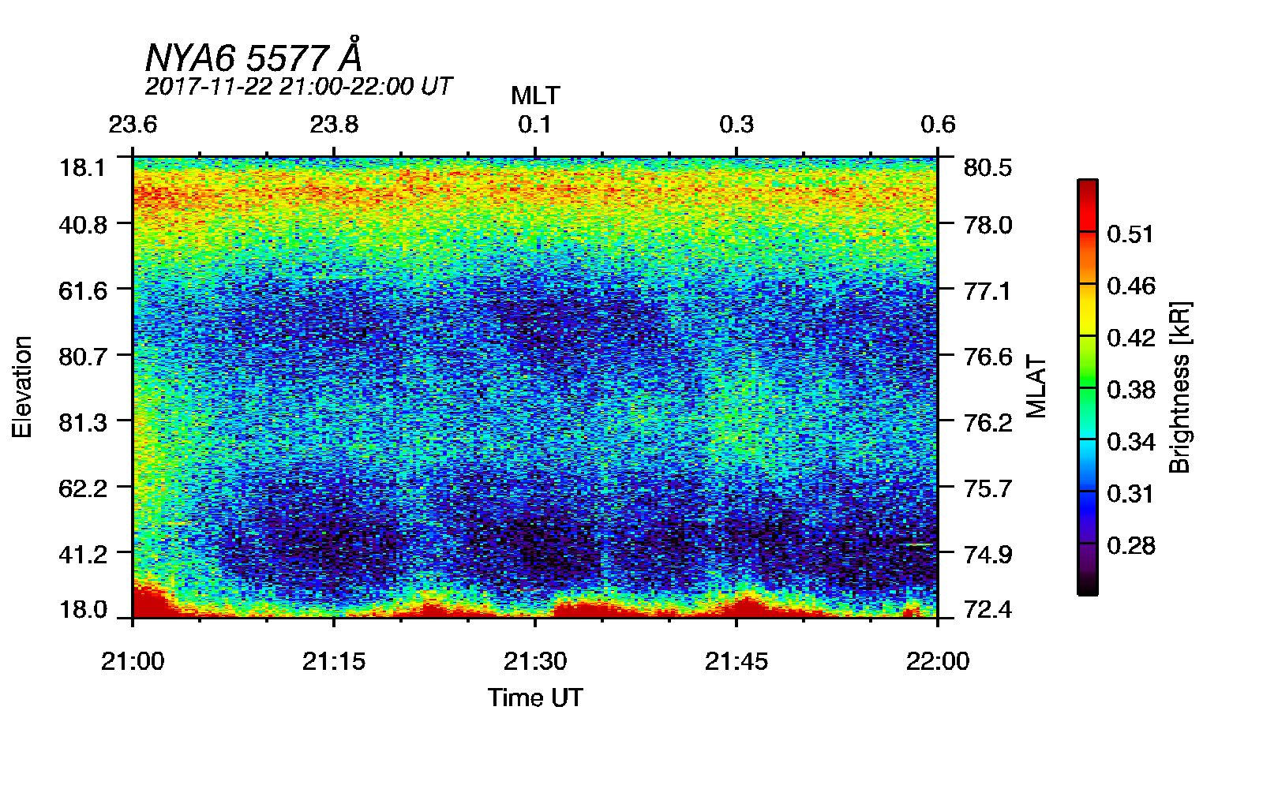
Task: Click elevation tick value "18.0"
Action: click(x=82, y=610)
